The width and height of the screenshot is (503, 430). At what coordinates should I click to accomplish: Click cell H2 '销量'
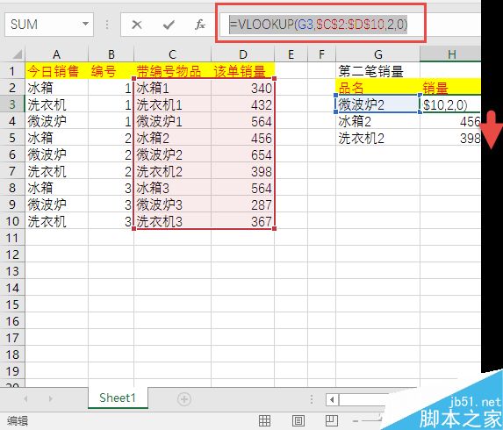450,88
